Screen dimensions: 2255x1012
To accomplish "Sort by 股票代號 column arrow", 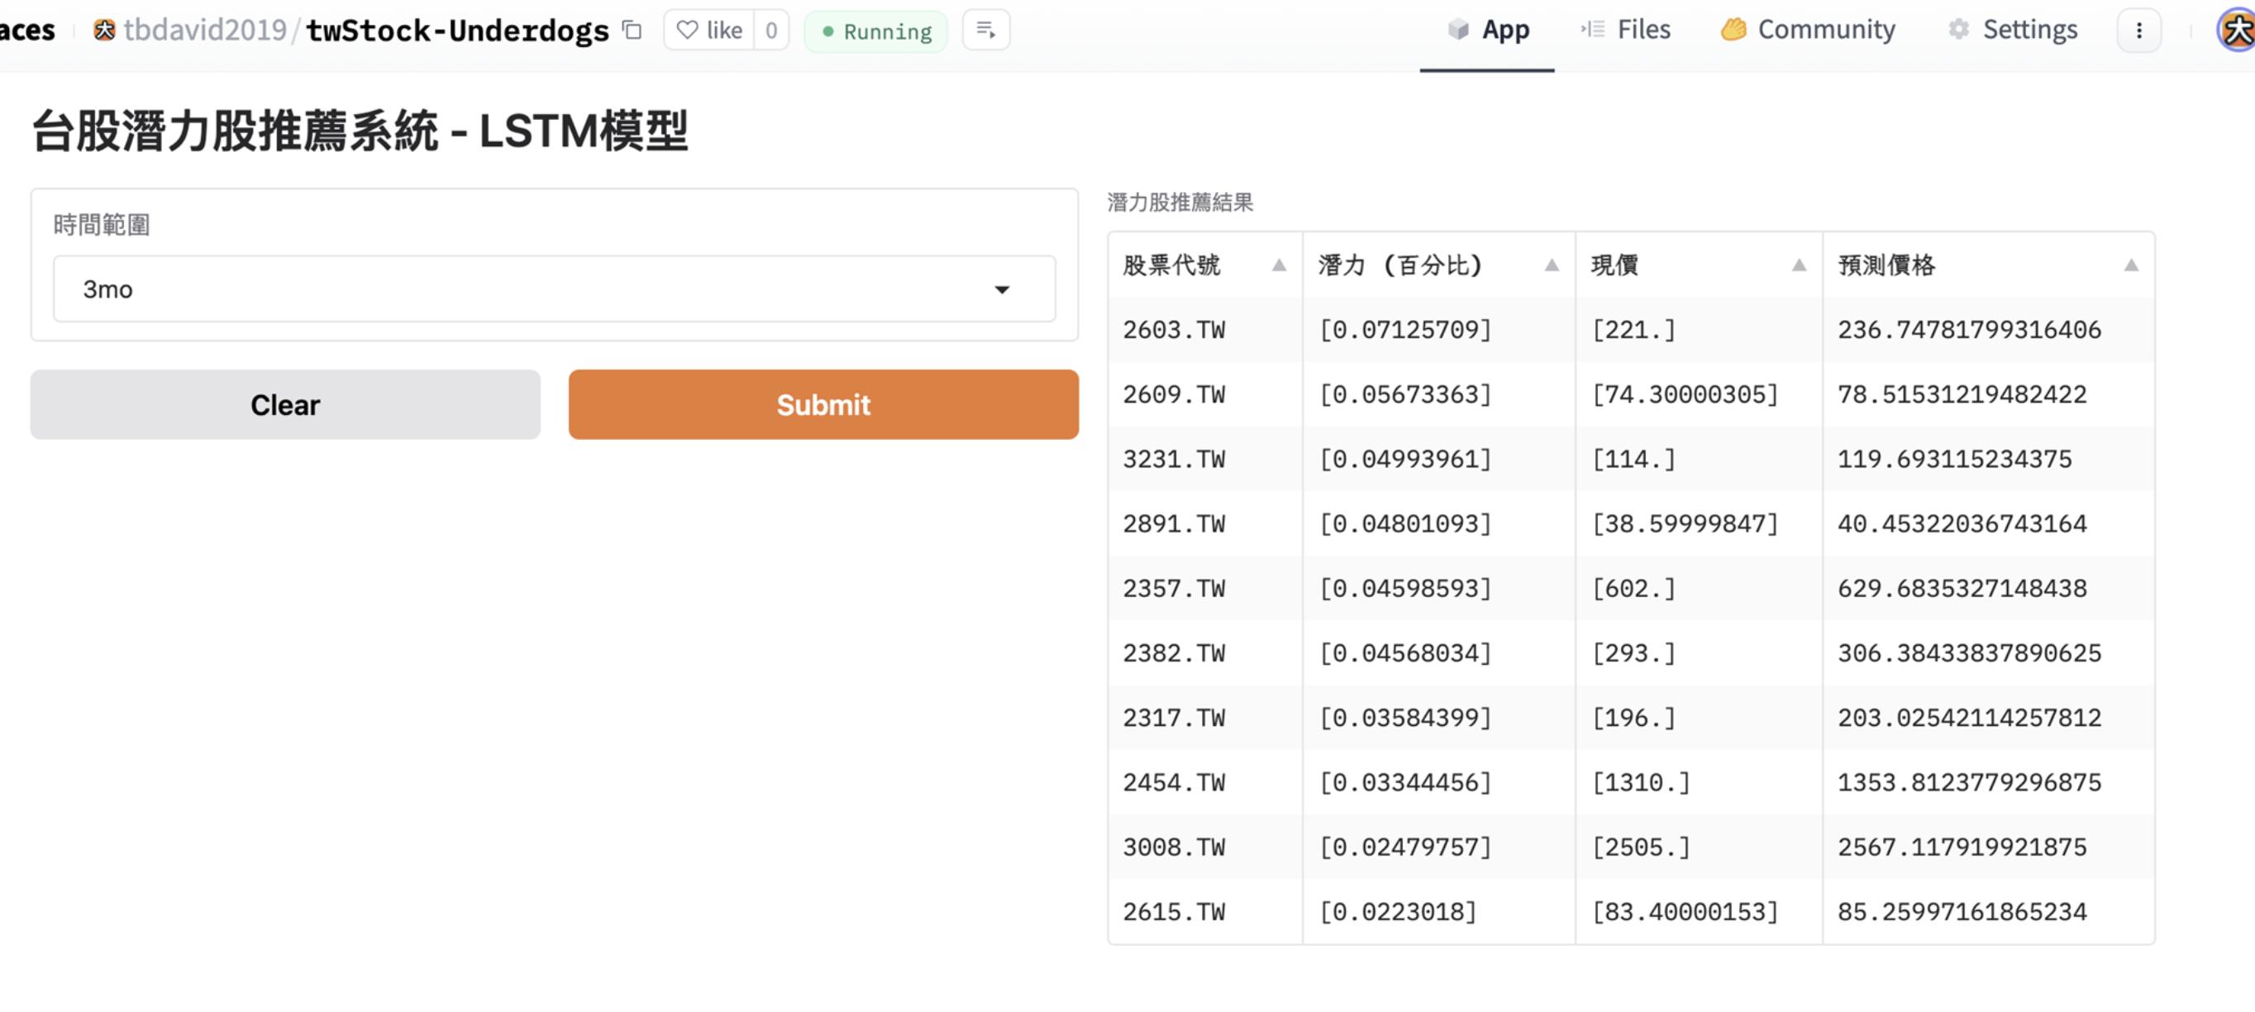I will click(x=1279, y=265).
